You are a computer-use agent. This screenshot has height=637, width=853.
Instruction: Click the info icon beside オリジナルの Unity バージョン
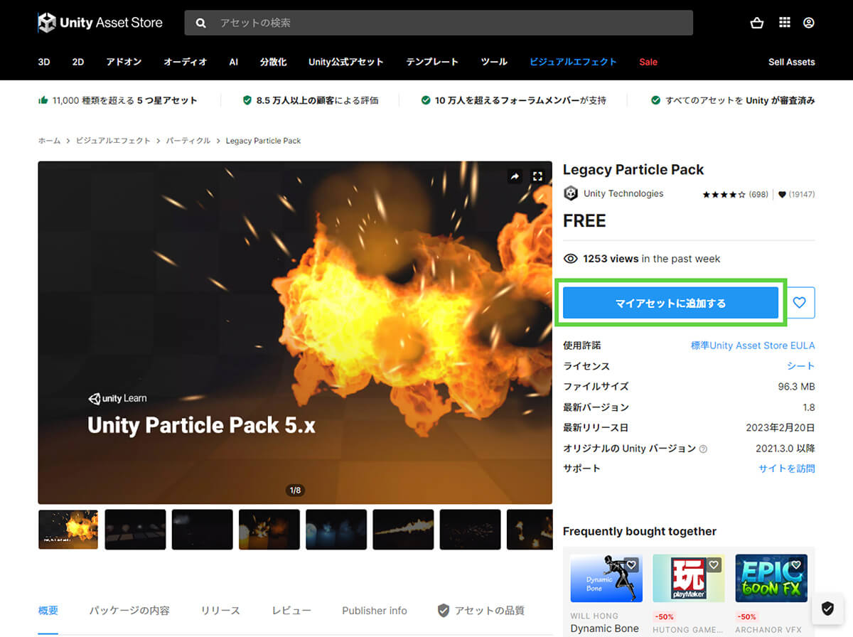point(703,449)
